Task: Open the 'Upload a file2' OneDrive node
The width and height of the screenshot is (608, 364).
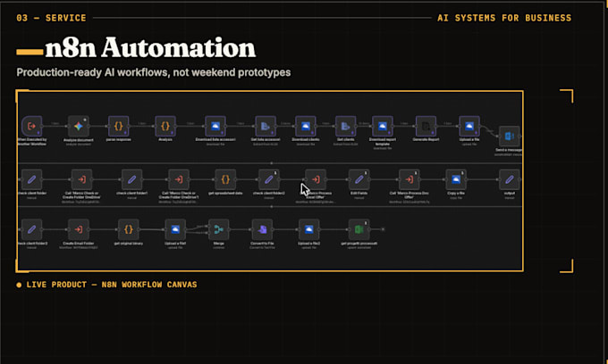Action: click(309, 229)
